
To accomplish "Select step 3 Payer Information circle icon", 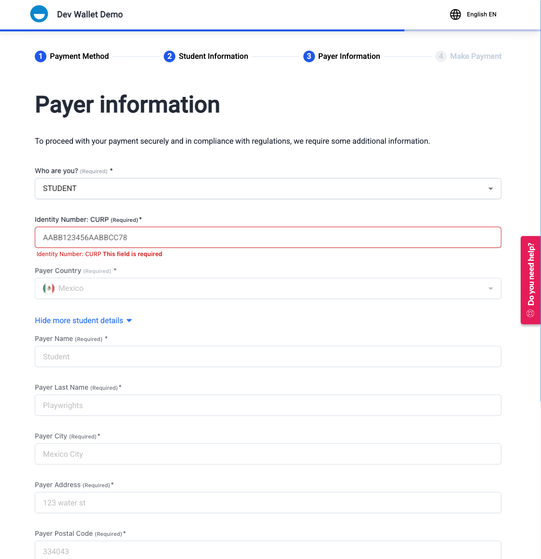I will 309,56.
